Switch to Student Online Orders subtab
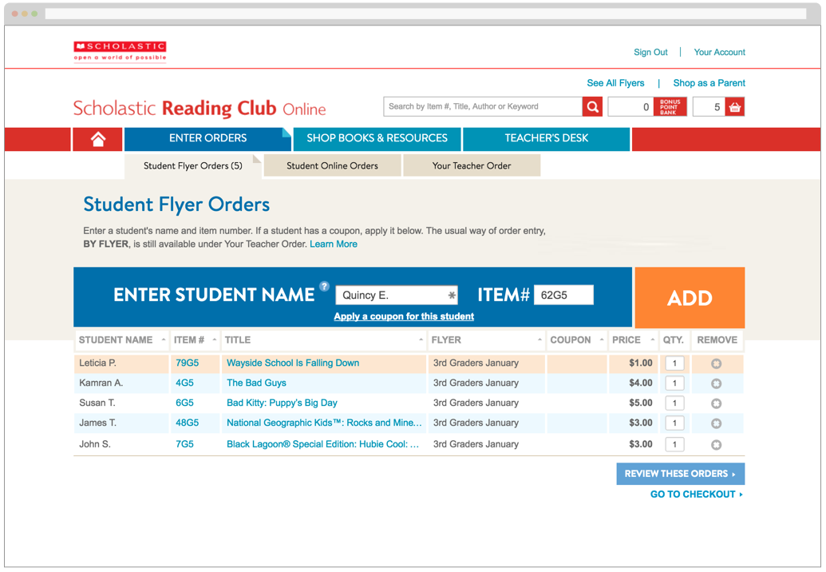This screenshot has height=572, width=826. [x=333, y=166]
